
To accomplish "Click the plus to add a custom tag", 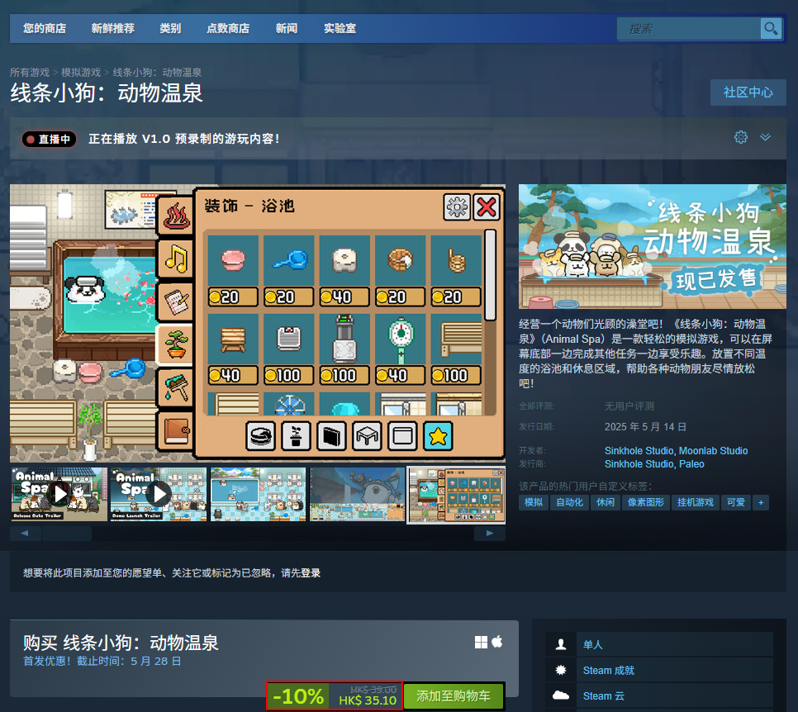I will point(761,501).
